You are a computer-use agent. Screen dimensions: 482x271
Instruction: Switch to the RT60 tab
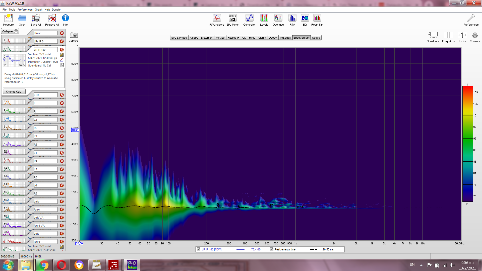point(252,38)
